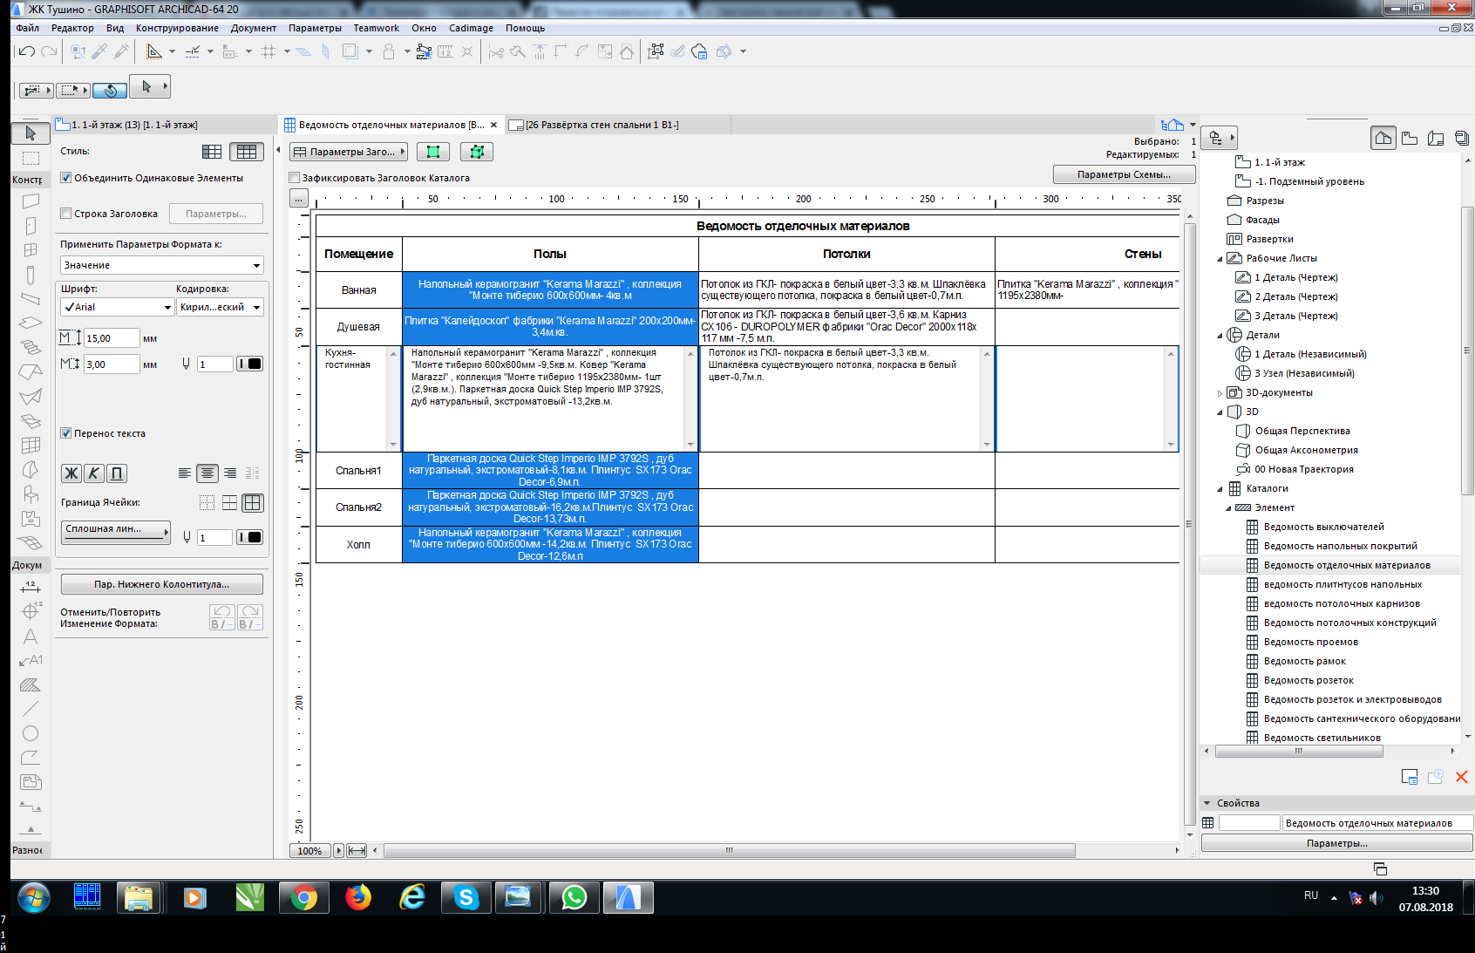This screenshot has width=1475, height=953.
Task: Apply all cell borders option
Action: point(253,503)
